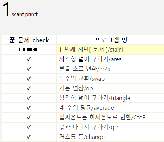Click the check mark for CtoF row

coord(29,118)
